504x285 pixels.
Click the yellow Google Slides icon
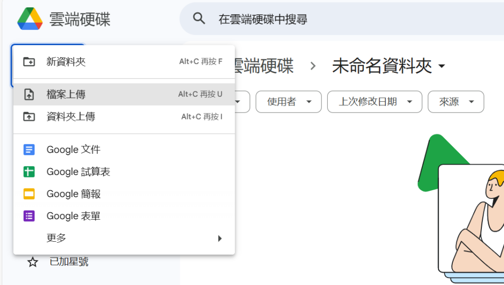coord(29,194)
